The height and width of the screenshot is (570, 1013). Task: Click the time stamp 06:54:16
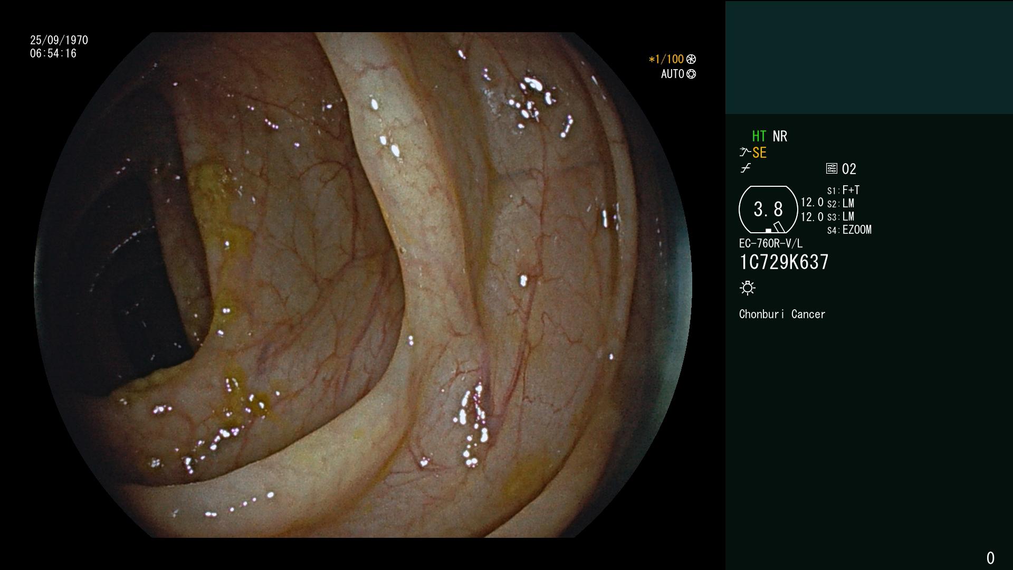point(53,53)
